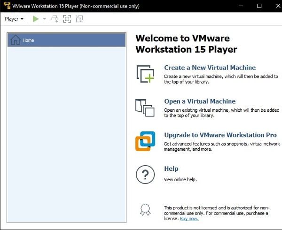282x230 pixels.
Task: Click the Create a New Virtual Machine icon
Action: pyautogui.click(x=145, y=74)
